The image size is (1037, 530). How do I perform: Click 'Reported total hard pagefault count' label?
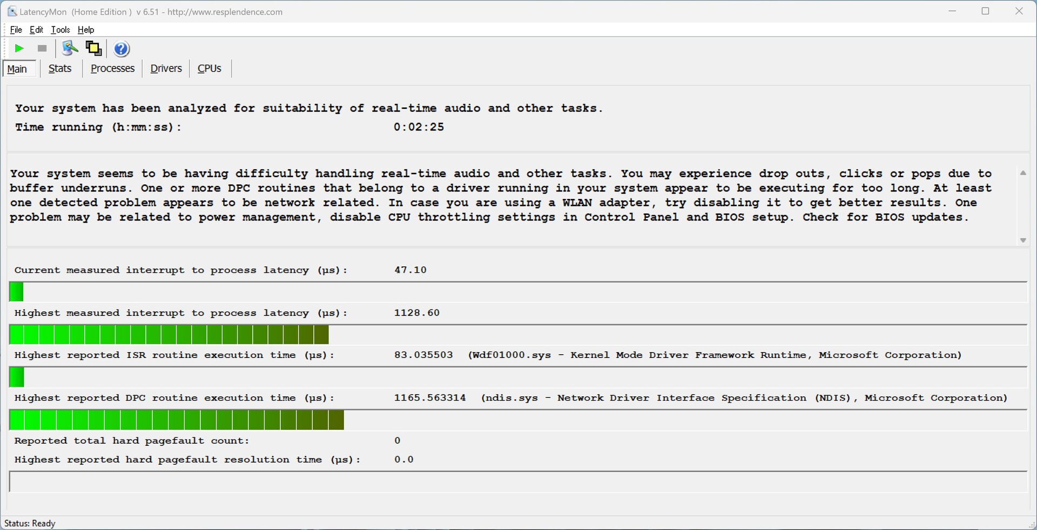pyautogui.click(x=132, y=441)
